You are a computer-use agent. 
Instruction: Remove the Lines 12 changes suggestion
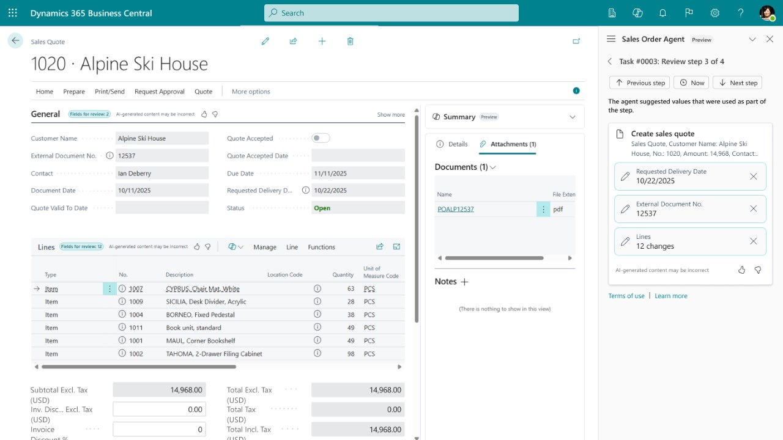coord(754,241)
